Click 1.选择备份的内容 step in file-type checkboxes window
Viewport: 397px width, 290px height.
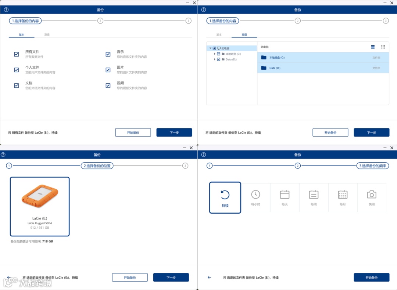tap(25, 21)
